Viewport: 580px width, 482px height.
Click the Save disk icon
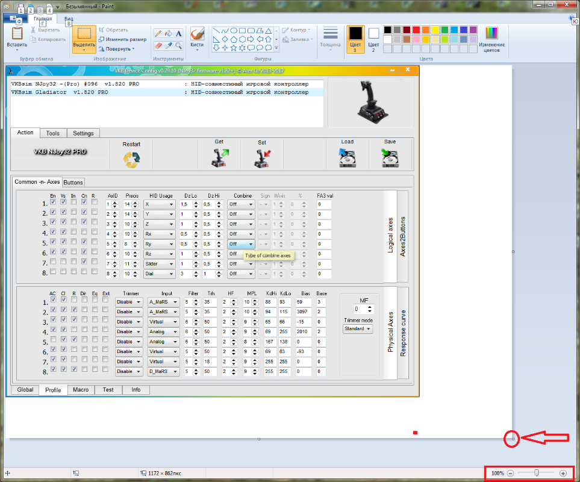[x=390, y=158]
